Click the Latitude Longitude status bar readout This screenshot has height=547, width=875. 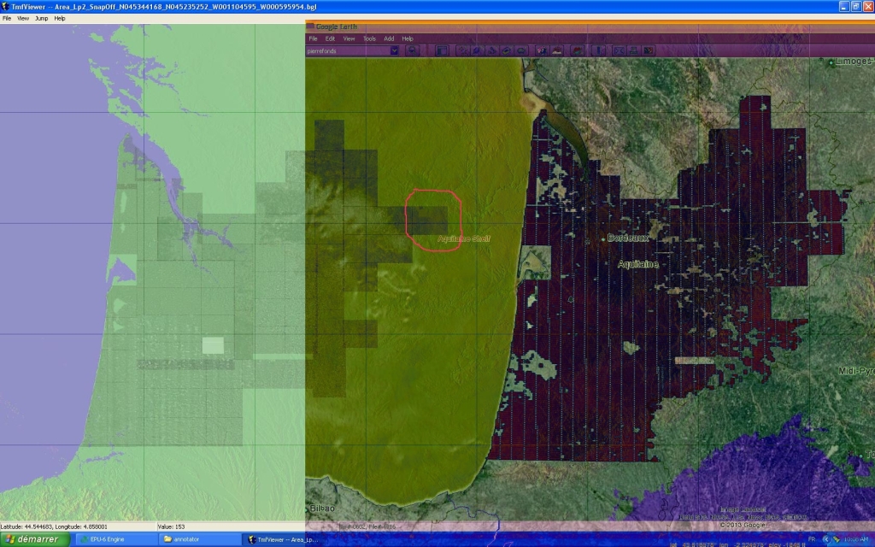coord(54,526)
